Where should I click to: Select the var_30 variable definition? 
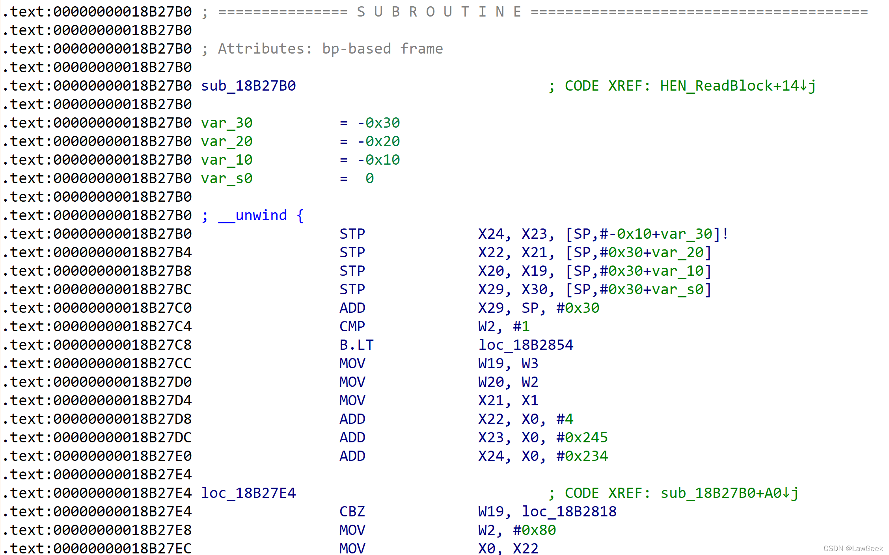click(x=227, y=123)
